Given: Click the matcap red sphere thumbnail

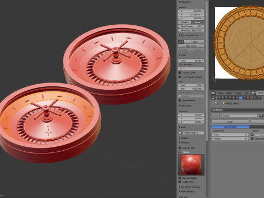Looking at the screenshot, I should [x=191, y=164].
